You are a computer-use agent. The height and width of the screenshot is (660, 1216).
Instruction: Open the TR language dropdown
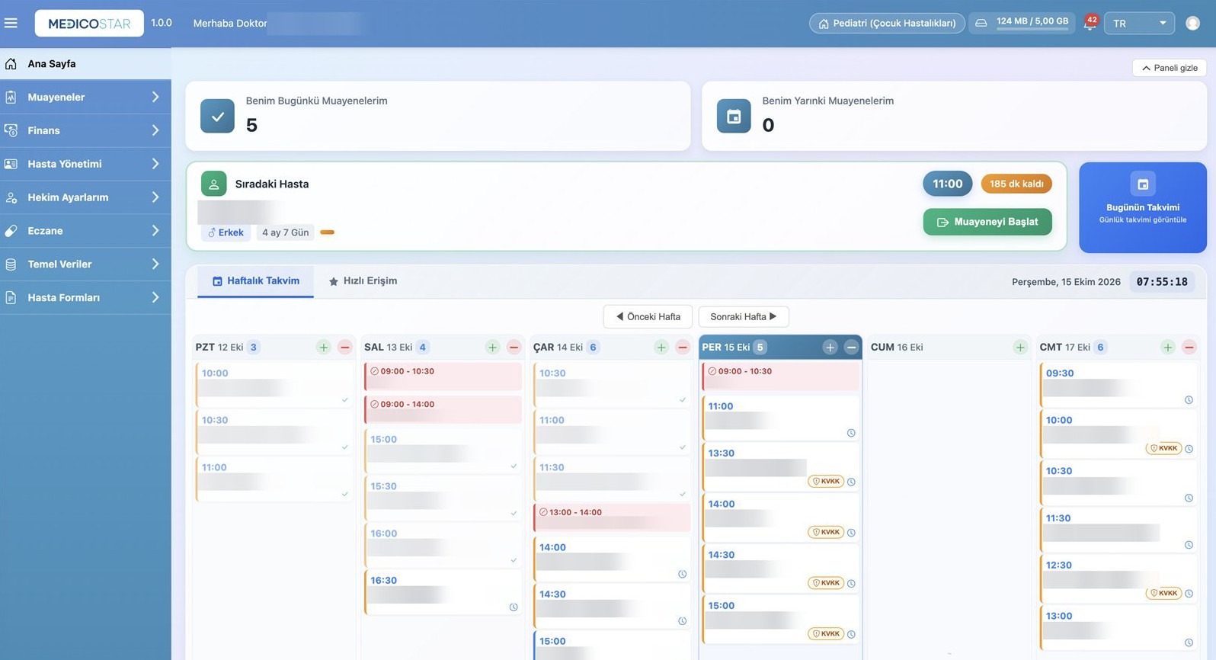coord(1139,24)
